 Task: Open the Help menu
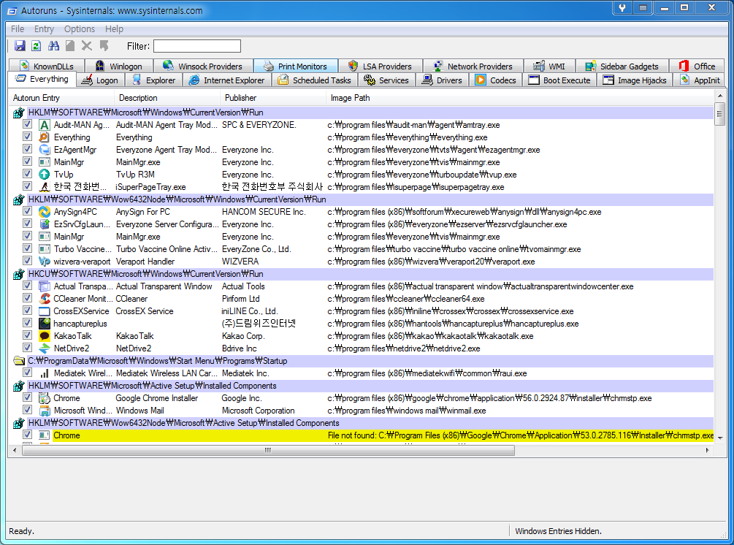[x=114, y=28]
